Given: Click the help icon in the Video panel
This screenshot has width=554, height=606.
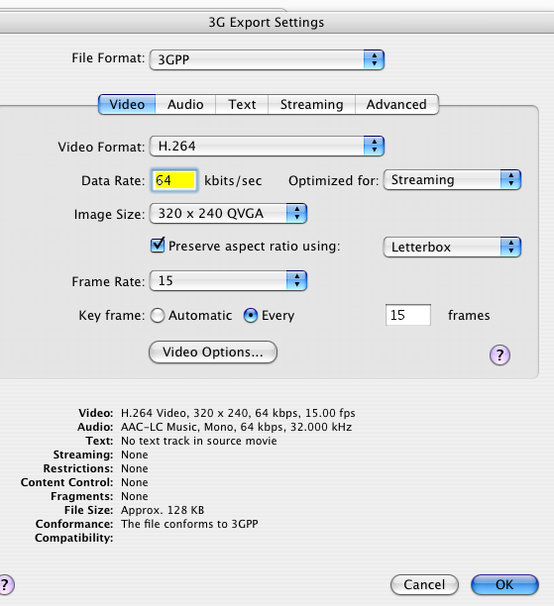Looking at the screenshot, I should pyautogui.click(x=499, y=354).
